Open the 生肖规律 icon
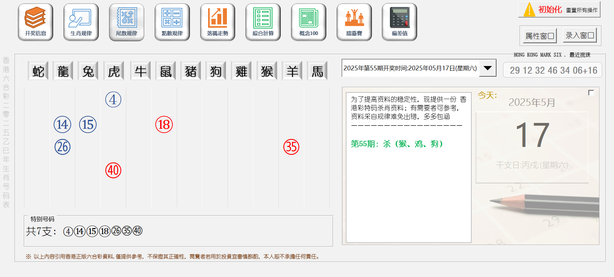The image size is (614, 277). tap(81, 22)
